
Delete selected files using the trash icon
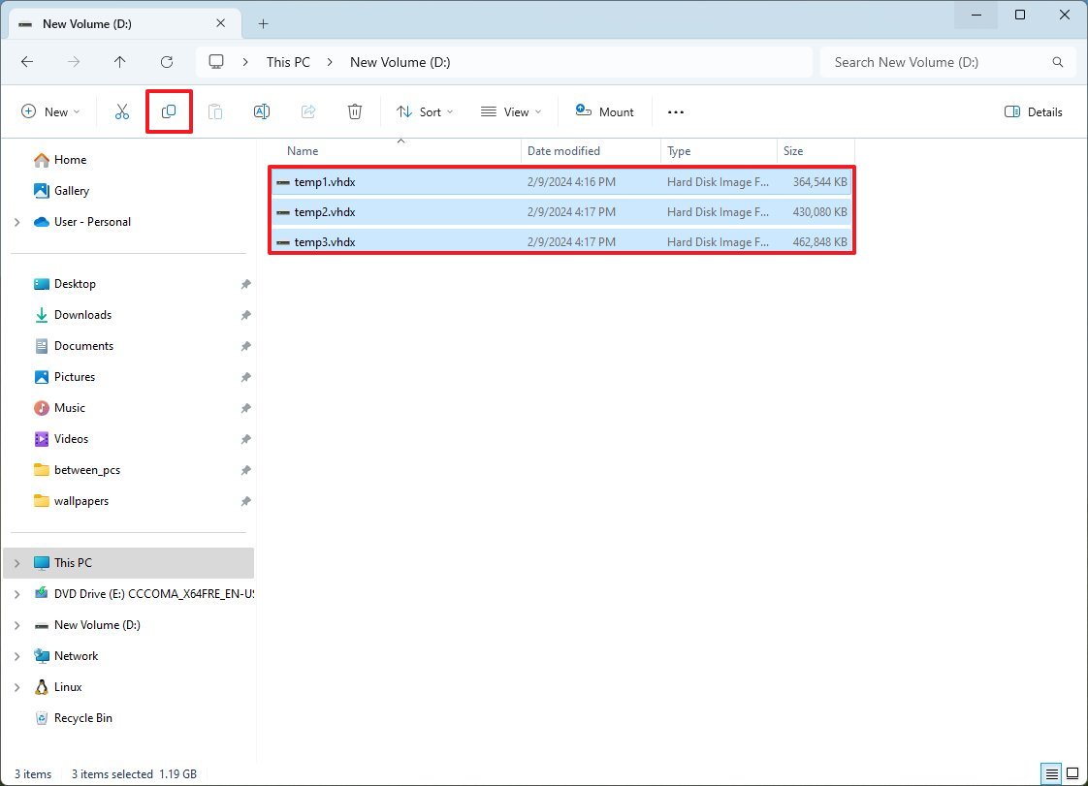354,111
